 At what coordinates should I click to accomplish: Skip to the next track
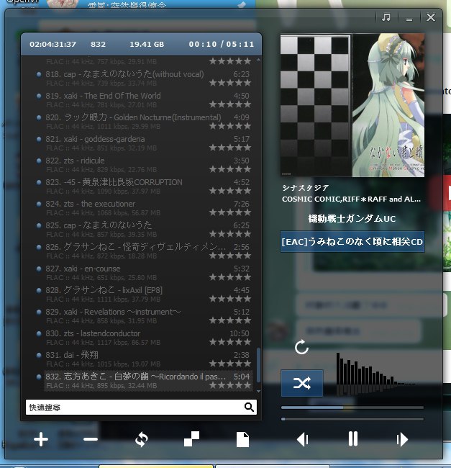pyautogui.click(x=402, y=439)
